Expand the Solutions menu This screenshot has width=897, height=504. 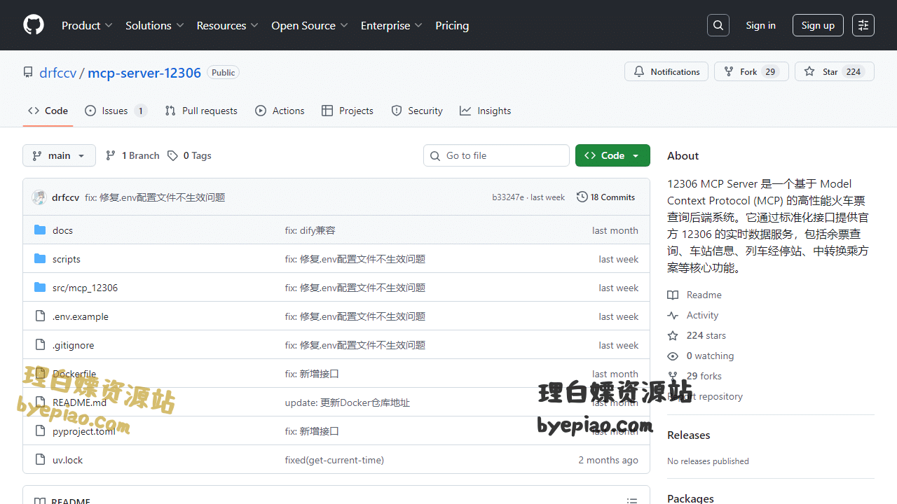click(155, 25)
